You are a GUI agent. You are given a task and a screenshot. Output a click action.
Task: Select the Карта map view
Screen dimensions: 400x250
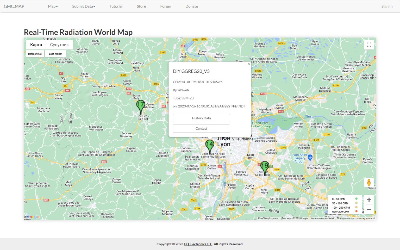pyautogui.click(x=36, y=45)
